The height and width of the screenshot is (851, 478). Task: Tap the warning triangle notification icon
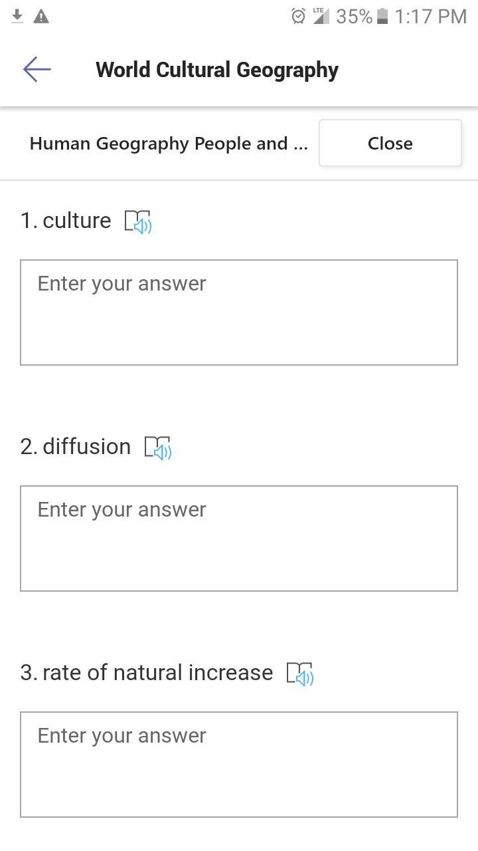(41, 16)
